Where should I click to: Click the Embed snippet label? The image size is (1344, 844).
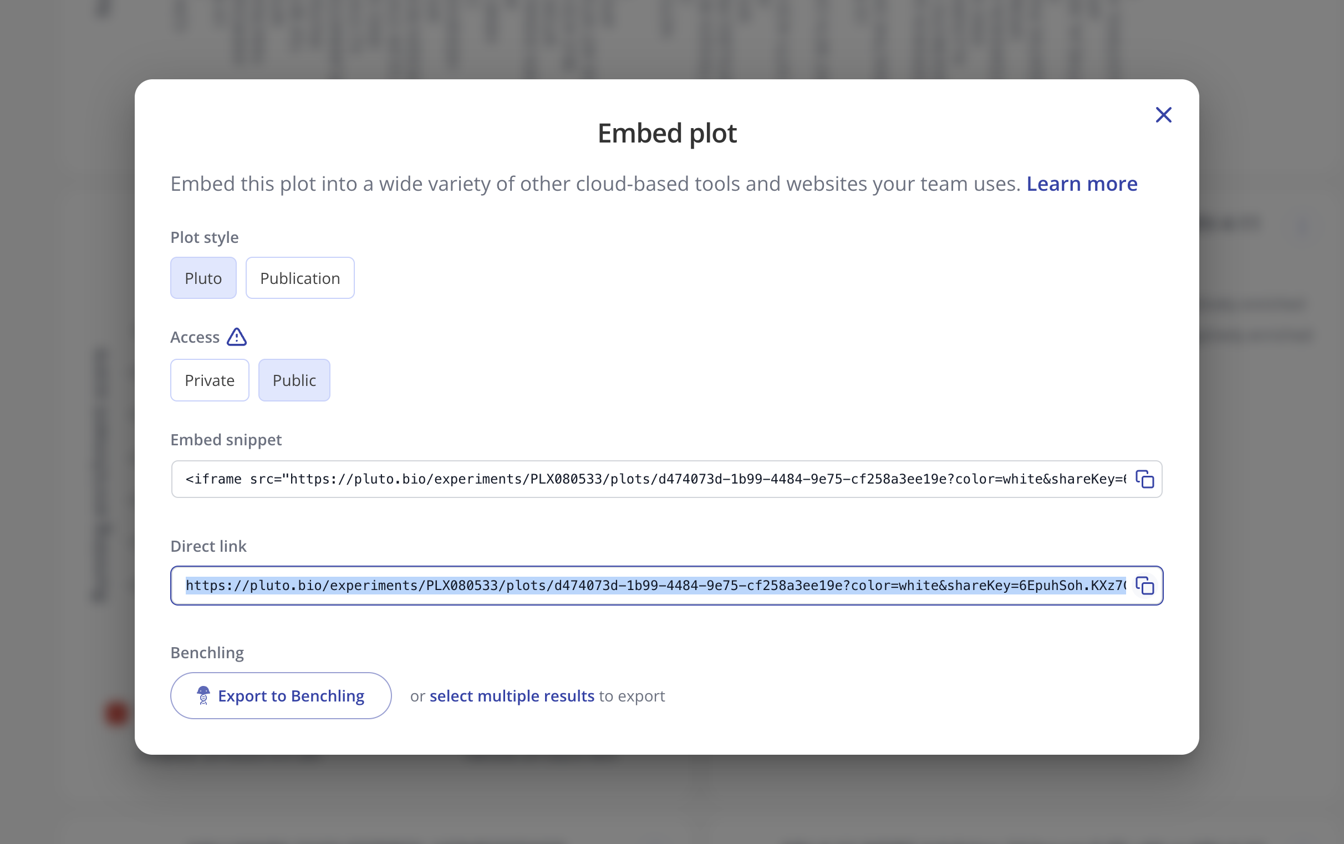click(x=226, y=440)
